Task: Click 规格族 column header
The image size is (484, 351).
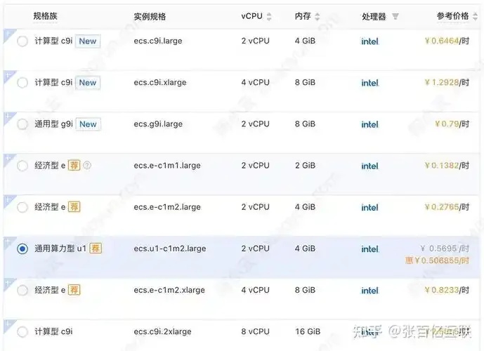Action: 46,16
